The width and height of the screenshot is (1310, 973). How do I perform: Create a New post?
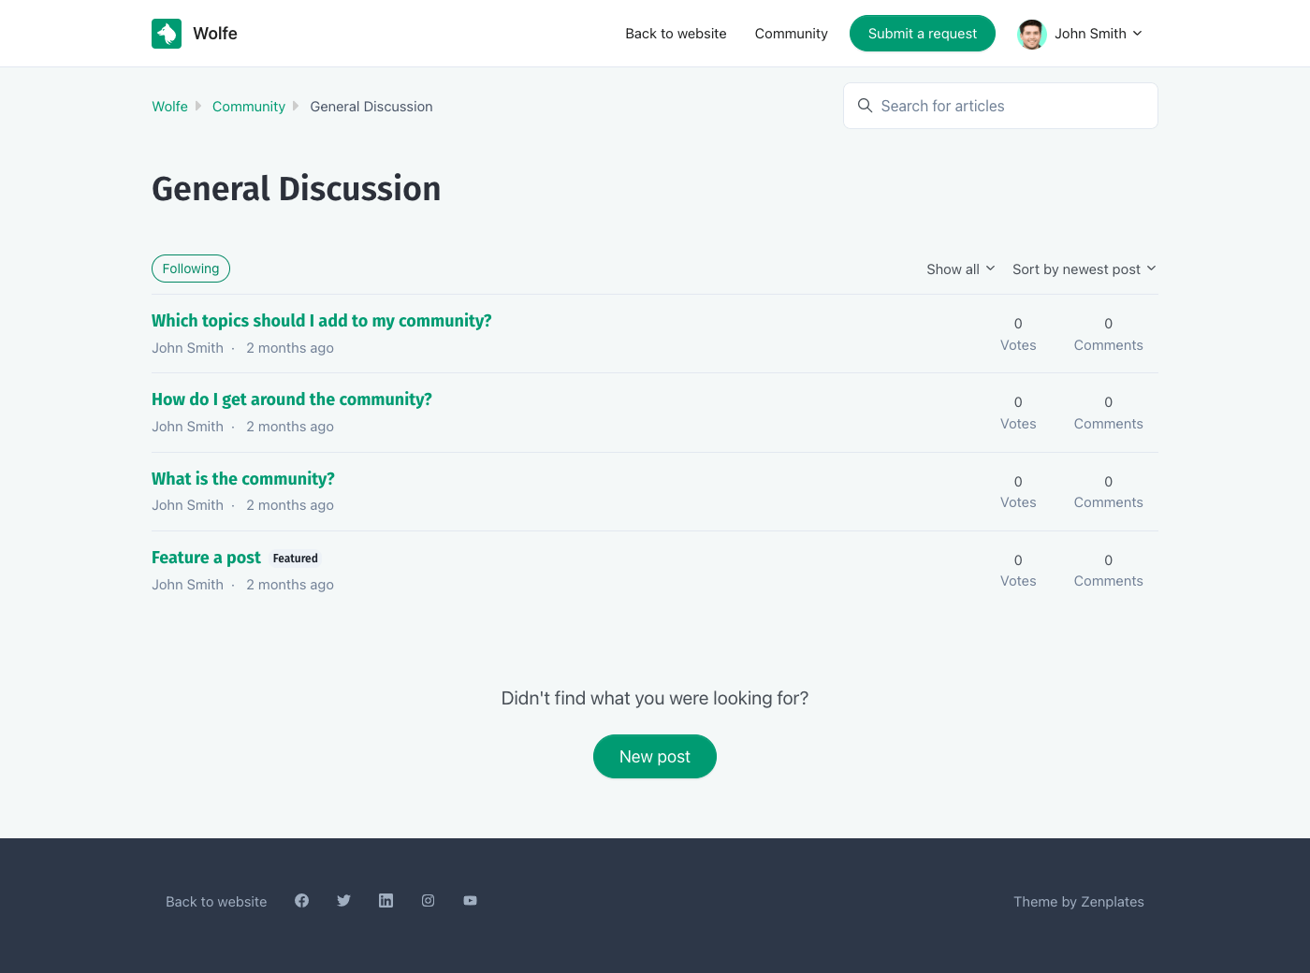(654, 757)
